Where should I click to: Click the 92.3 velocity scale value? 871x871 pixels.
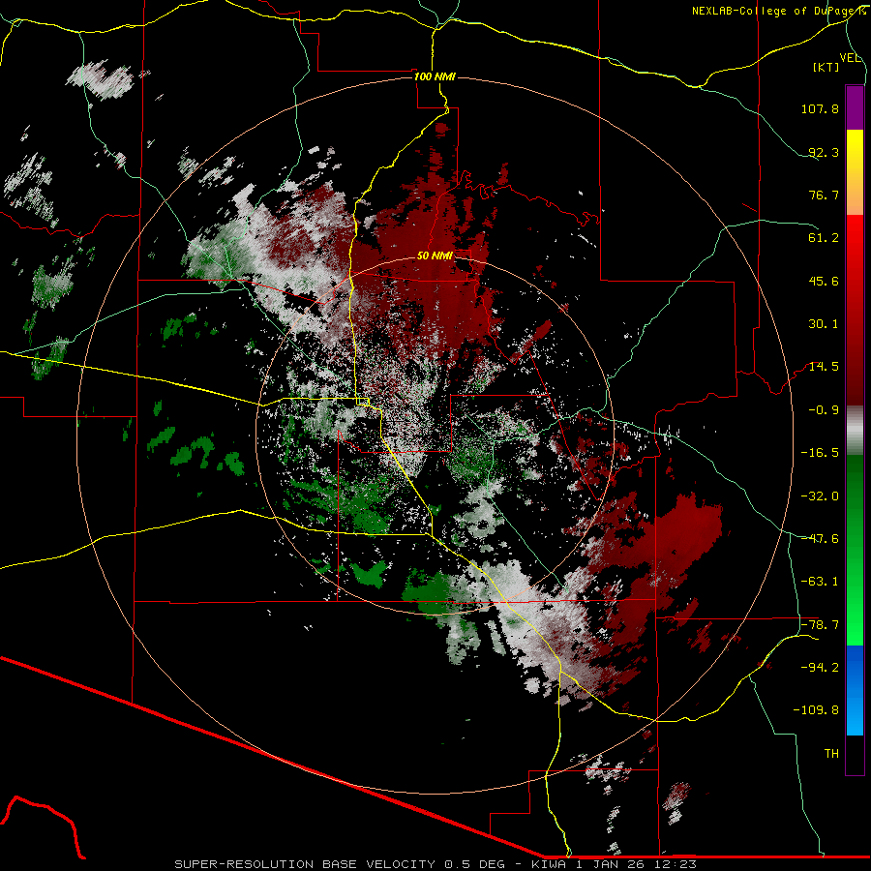[824, 152]
